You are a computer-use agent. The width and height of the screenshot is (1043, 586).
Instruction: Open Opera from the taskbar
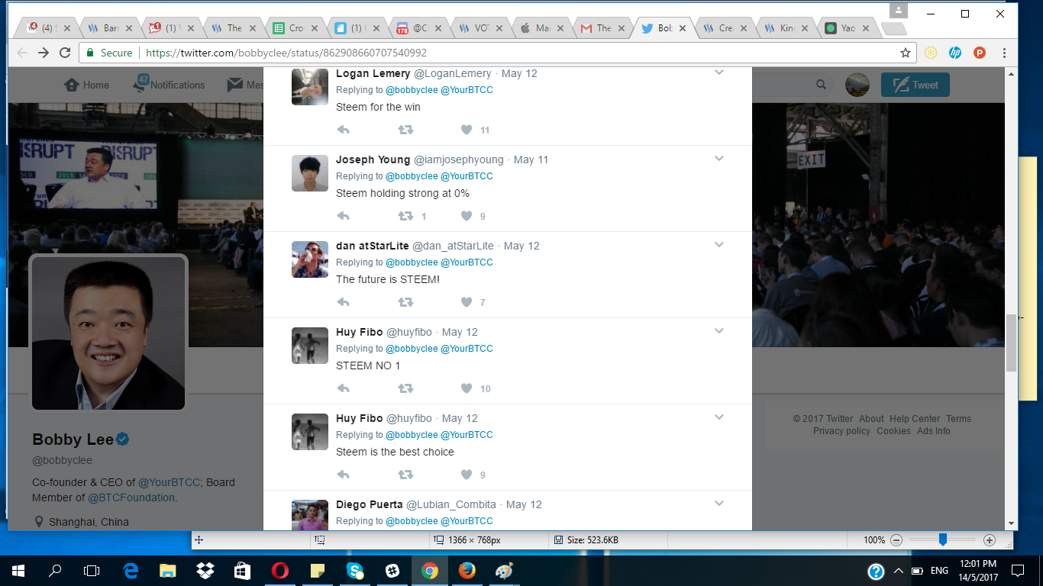tap(279, 571)
